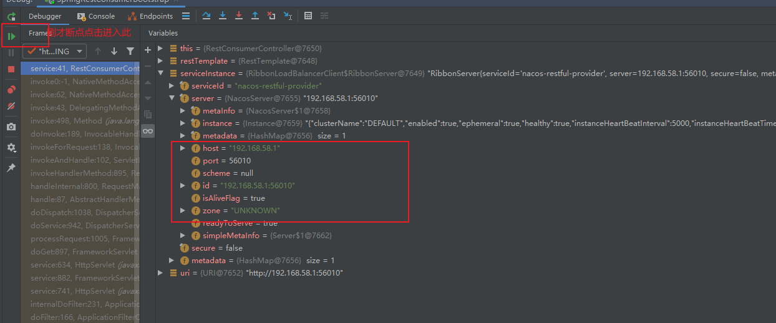The image size is (776, 323).
Task: Select frame invoke:498, Method
Action: 80,121
